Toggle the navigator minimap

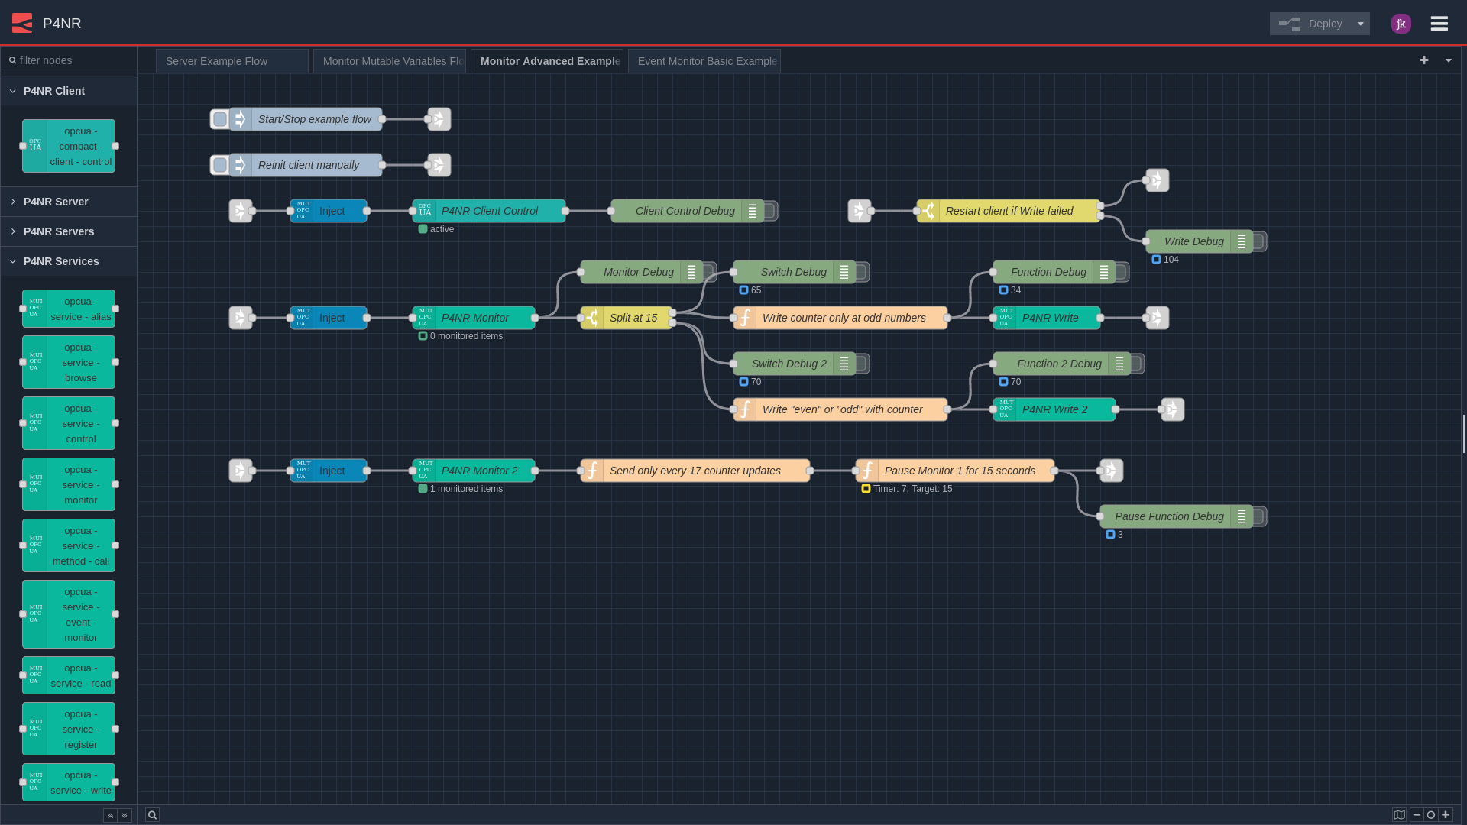[x=1401, y=815]
